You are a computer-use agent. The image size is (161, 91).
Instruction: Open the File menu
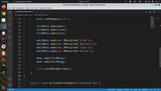pyautogui.click(x=9, y=8)
